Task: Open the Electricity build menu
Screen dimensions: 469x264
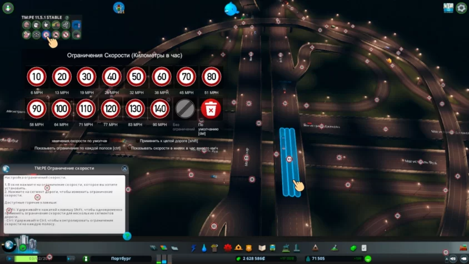Action: [x=194, y=248]
